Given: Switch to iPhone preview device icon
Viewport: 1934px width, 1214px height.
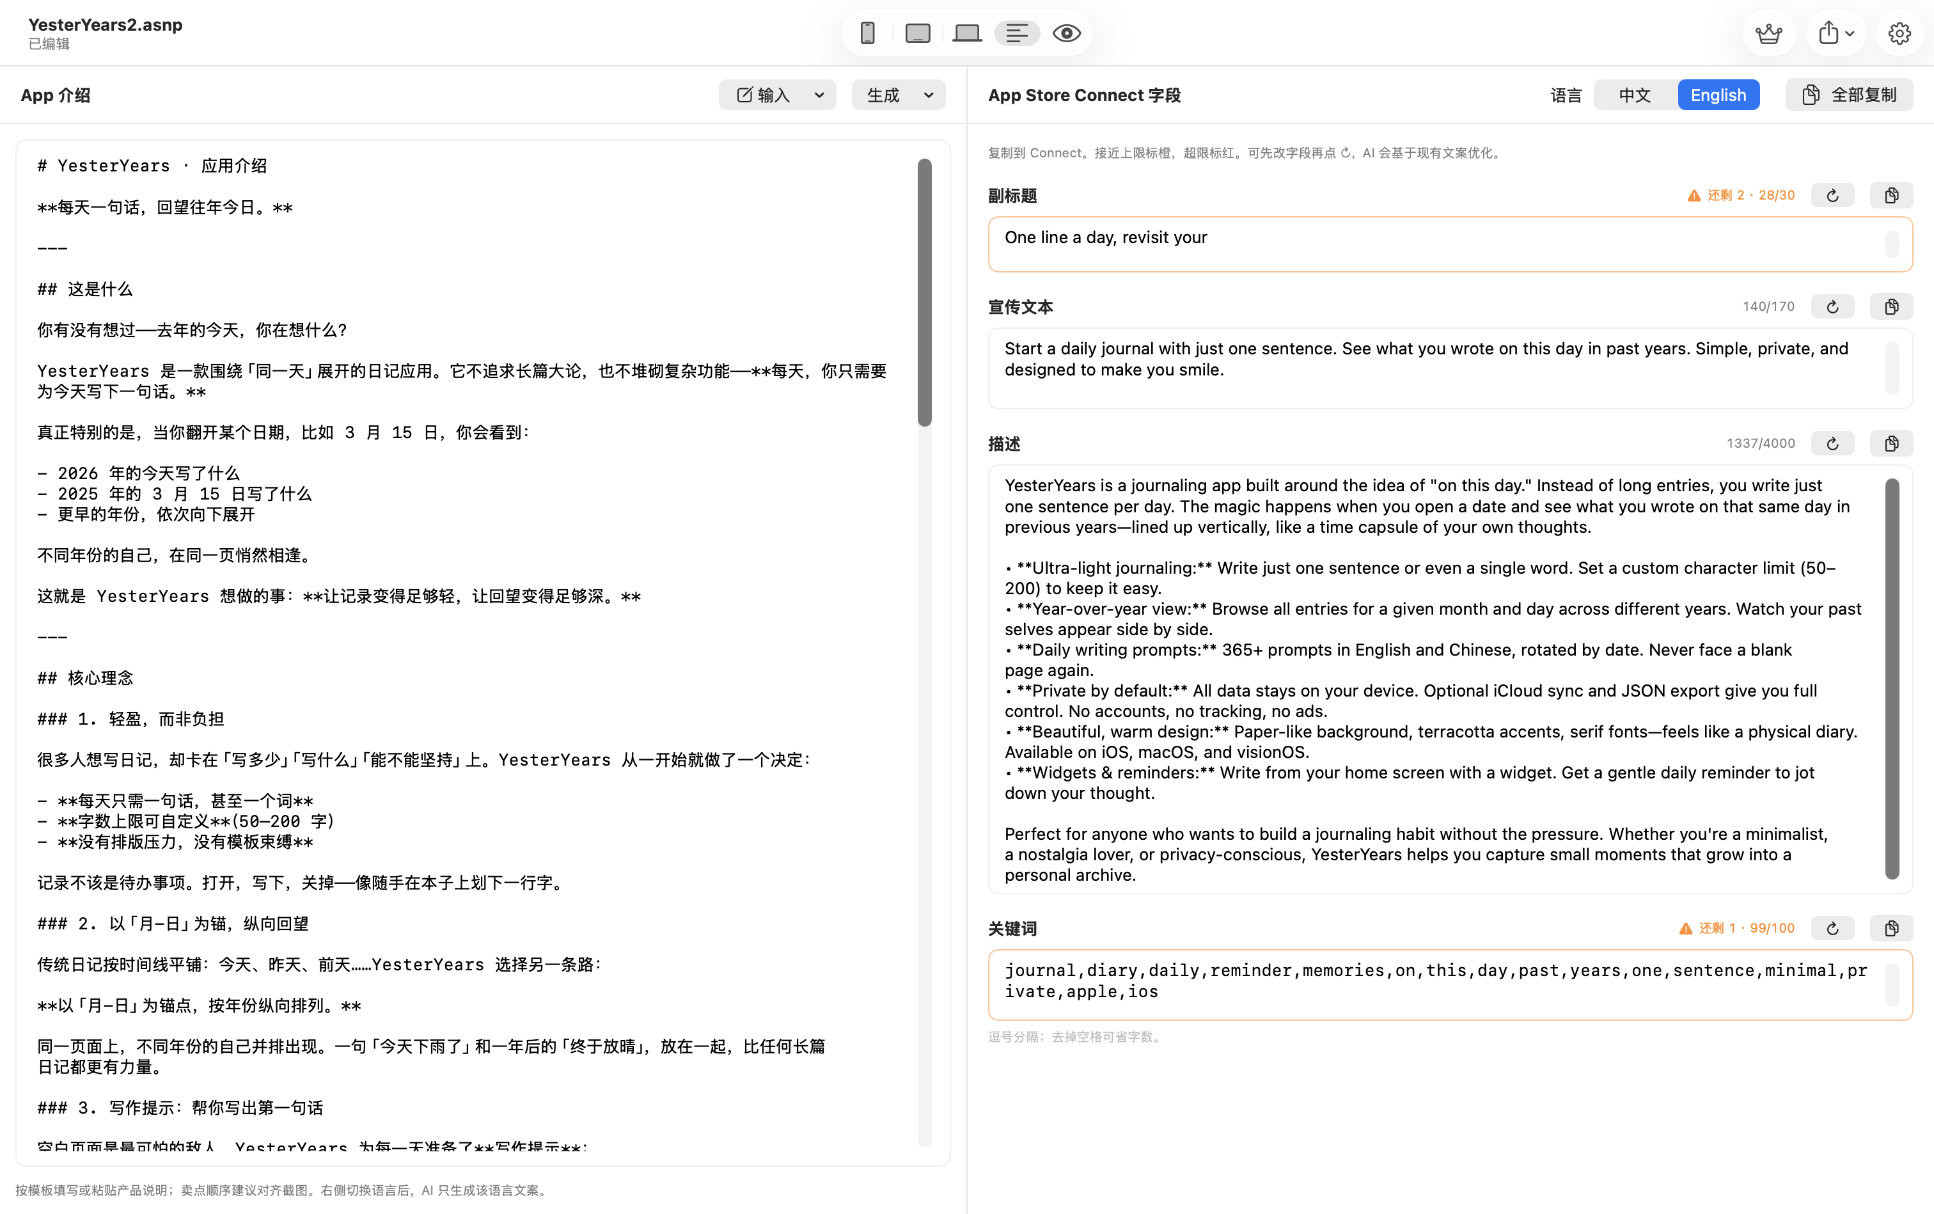Looking at the screenshot, I should click(x=867, y=33).
